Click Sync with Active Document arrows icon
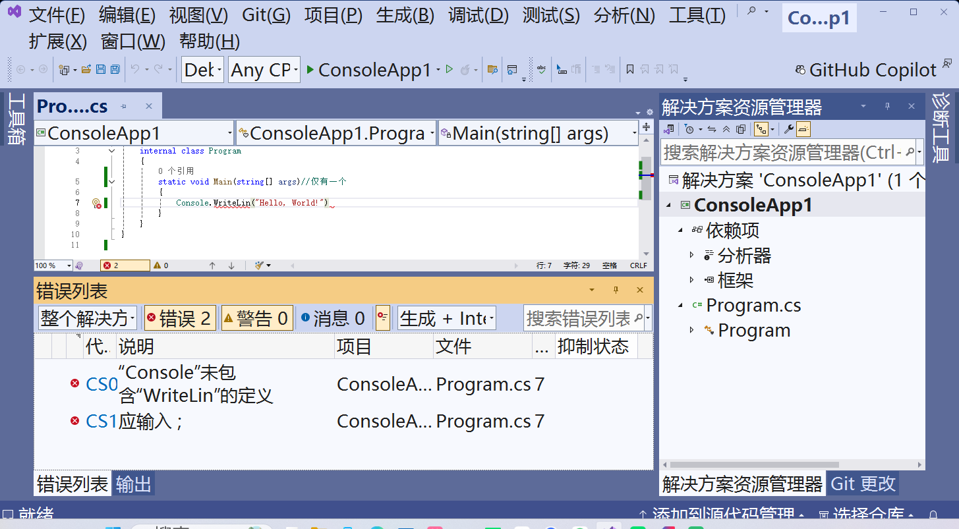 712,129
